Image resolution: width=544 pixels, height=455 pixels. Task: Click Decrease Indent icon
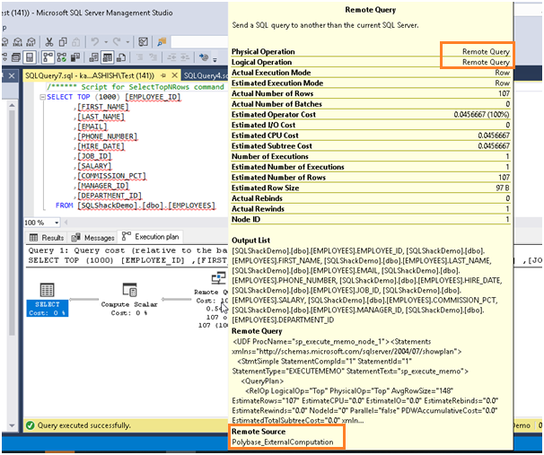tap(171, 57)
